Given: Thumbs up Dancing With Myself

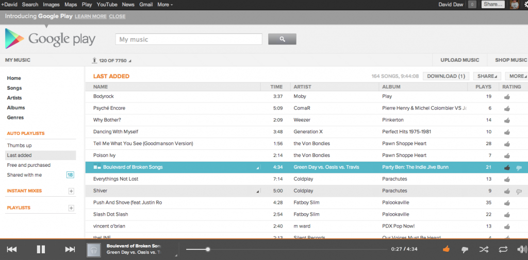Looking at the screenshot, I should coord(507,132).
